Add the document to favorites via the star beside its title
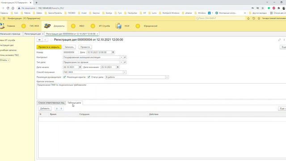 (x=51, y=40)
